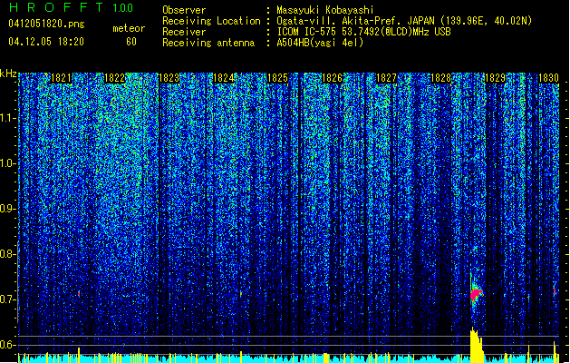Click the "Receiving Location" label
The image size is (570, 363).
[x=211, y=21]
